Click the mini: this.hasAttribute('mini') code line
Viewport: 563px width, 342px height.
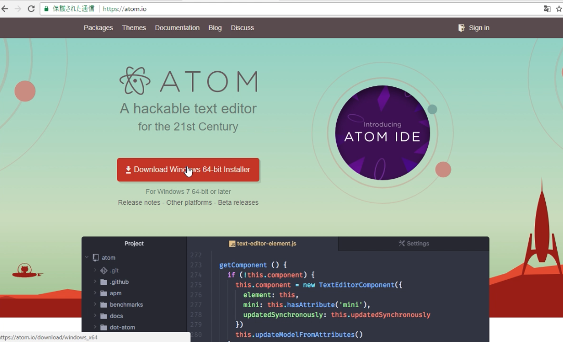(x=306, y=305)
